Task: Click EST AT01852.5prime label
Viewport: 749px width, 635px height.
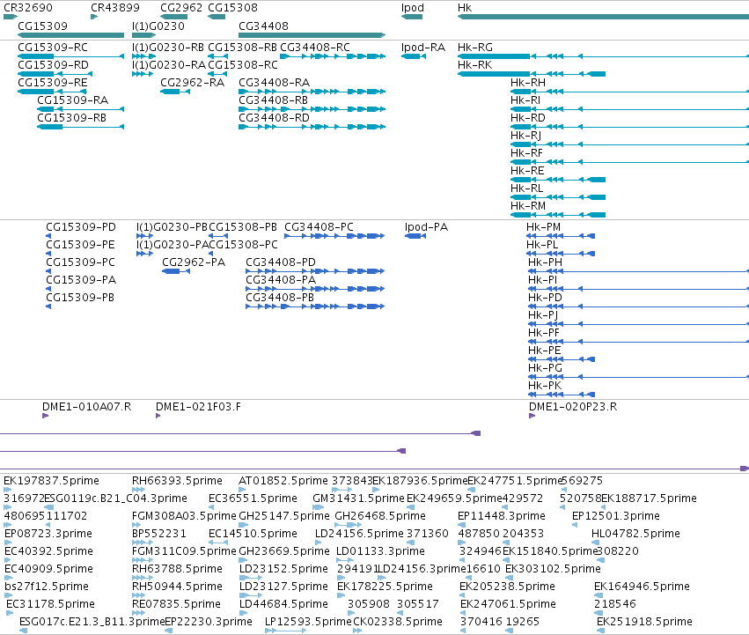Action: pyautogui.click(x=283, y=481)
